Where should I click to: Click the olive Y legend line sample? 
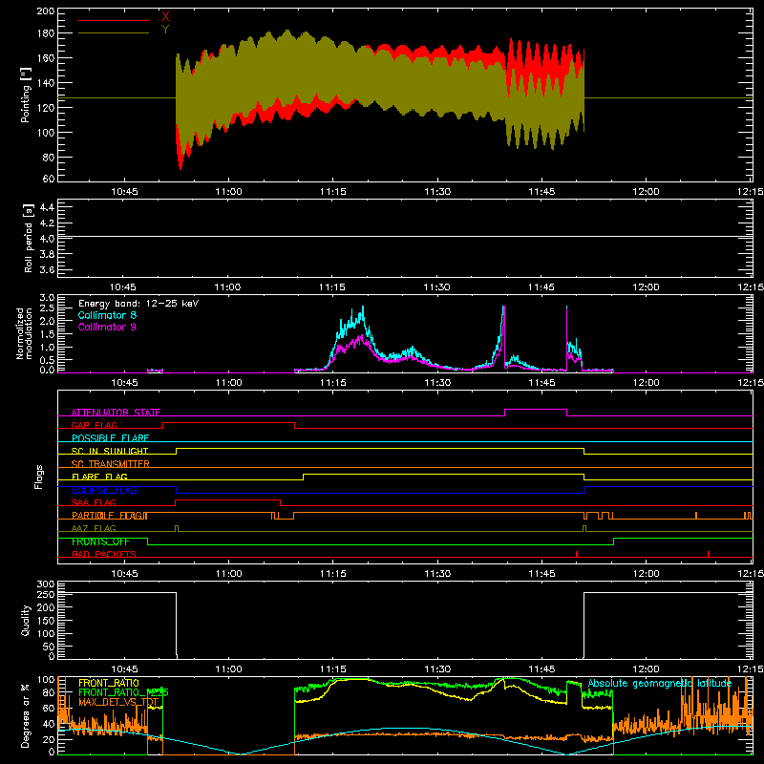coord(114,33)
